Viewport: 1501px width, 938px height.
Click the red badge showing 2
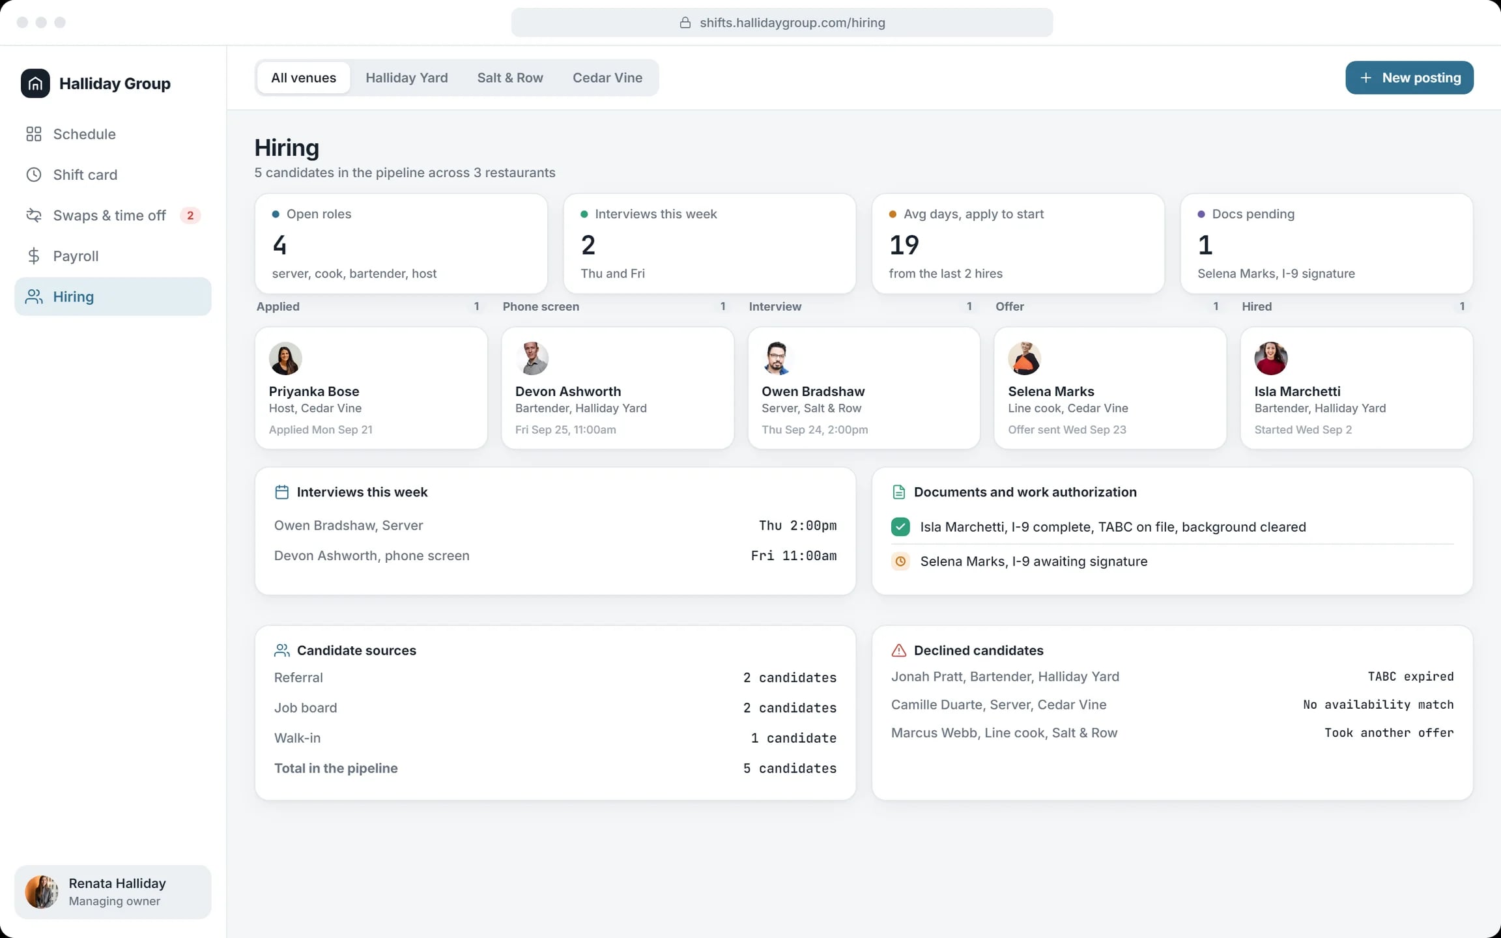[x=190, y=216]
